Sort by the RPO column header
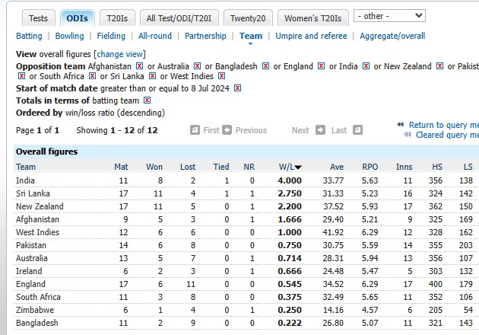The width and height of the screenshot is (479, 335). click(370, 167)
